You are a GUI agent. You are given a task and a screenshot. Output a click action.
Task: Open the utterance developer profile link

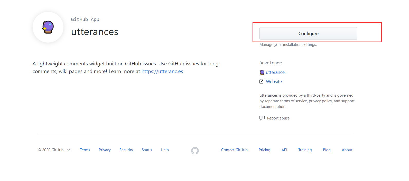tap(275, 72)
